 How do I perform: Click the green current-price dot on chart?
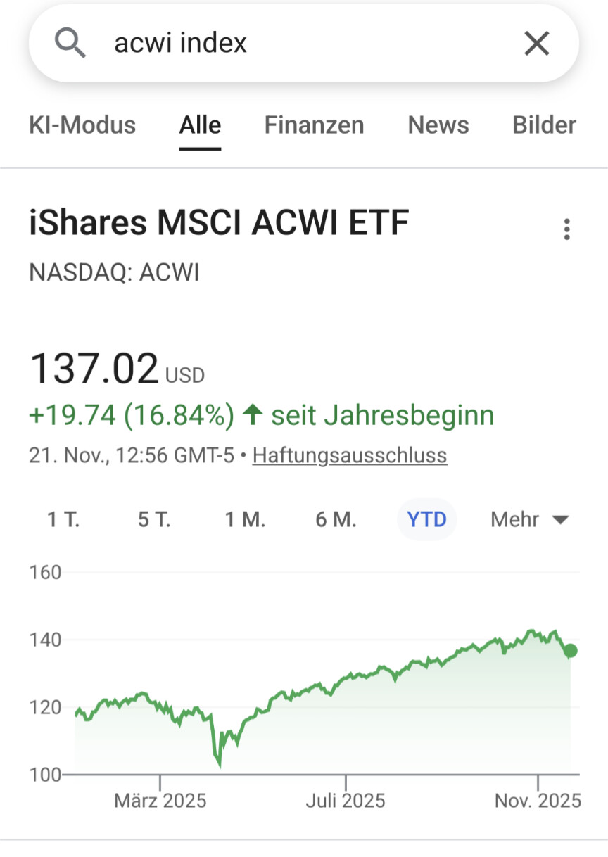coord(570,651)
